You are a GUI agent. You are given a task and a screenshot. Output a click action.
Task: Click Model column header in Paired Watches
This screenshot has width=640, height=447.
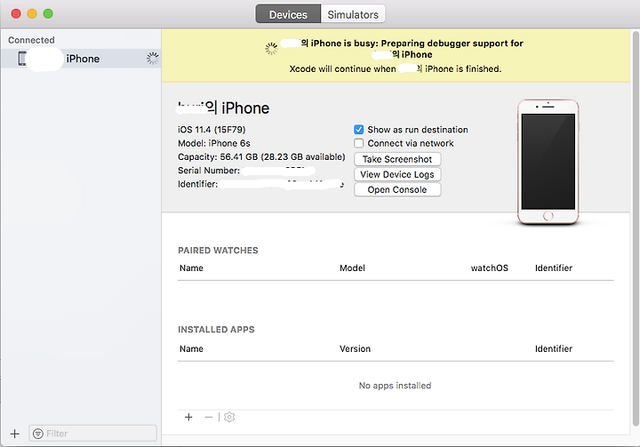point(352,267)
